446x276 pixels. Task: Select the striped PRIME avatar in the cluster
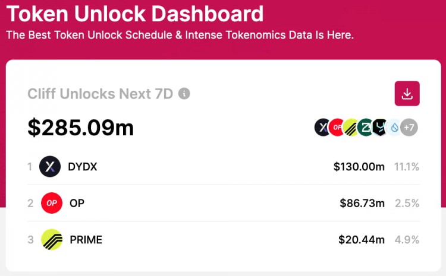(x=351, y=127)
